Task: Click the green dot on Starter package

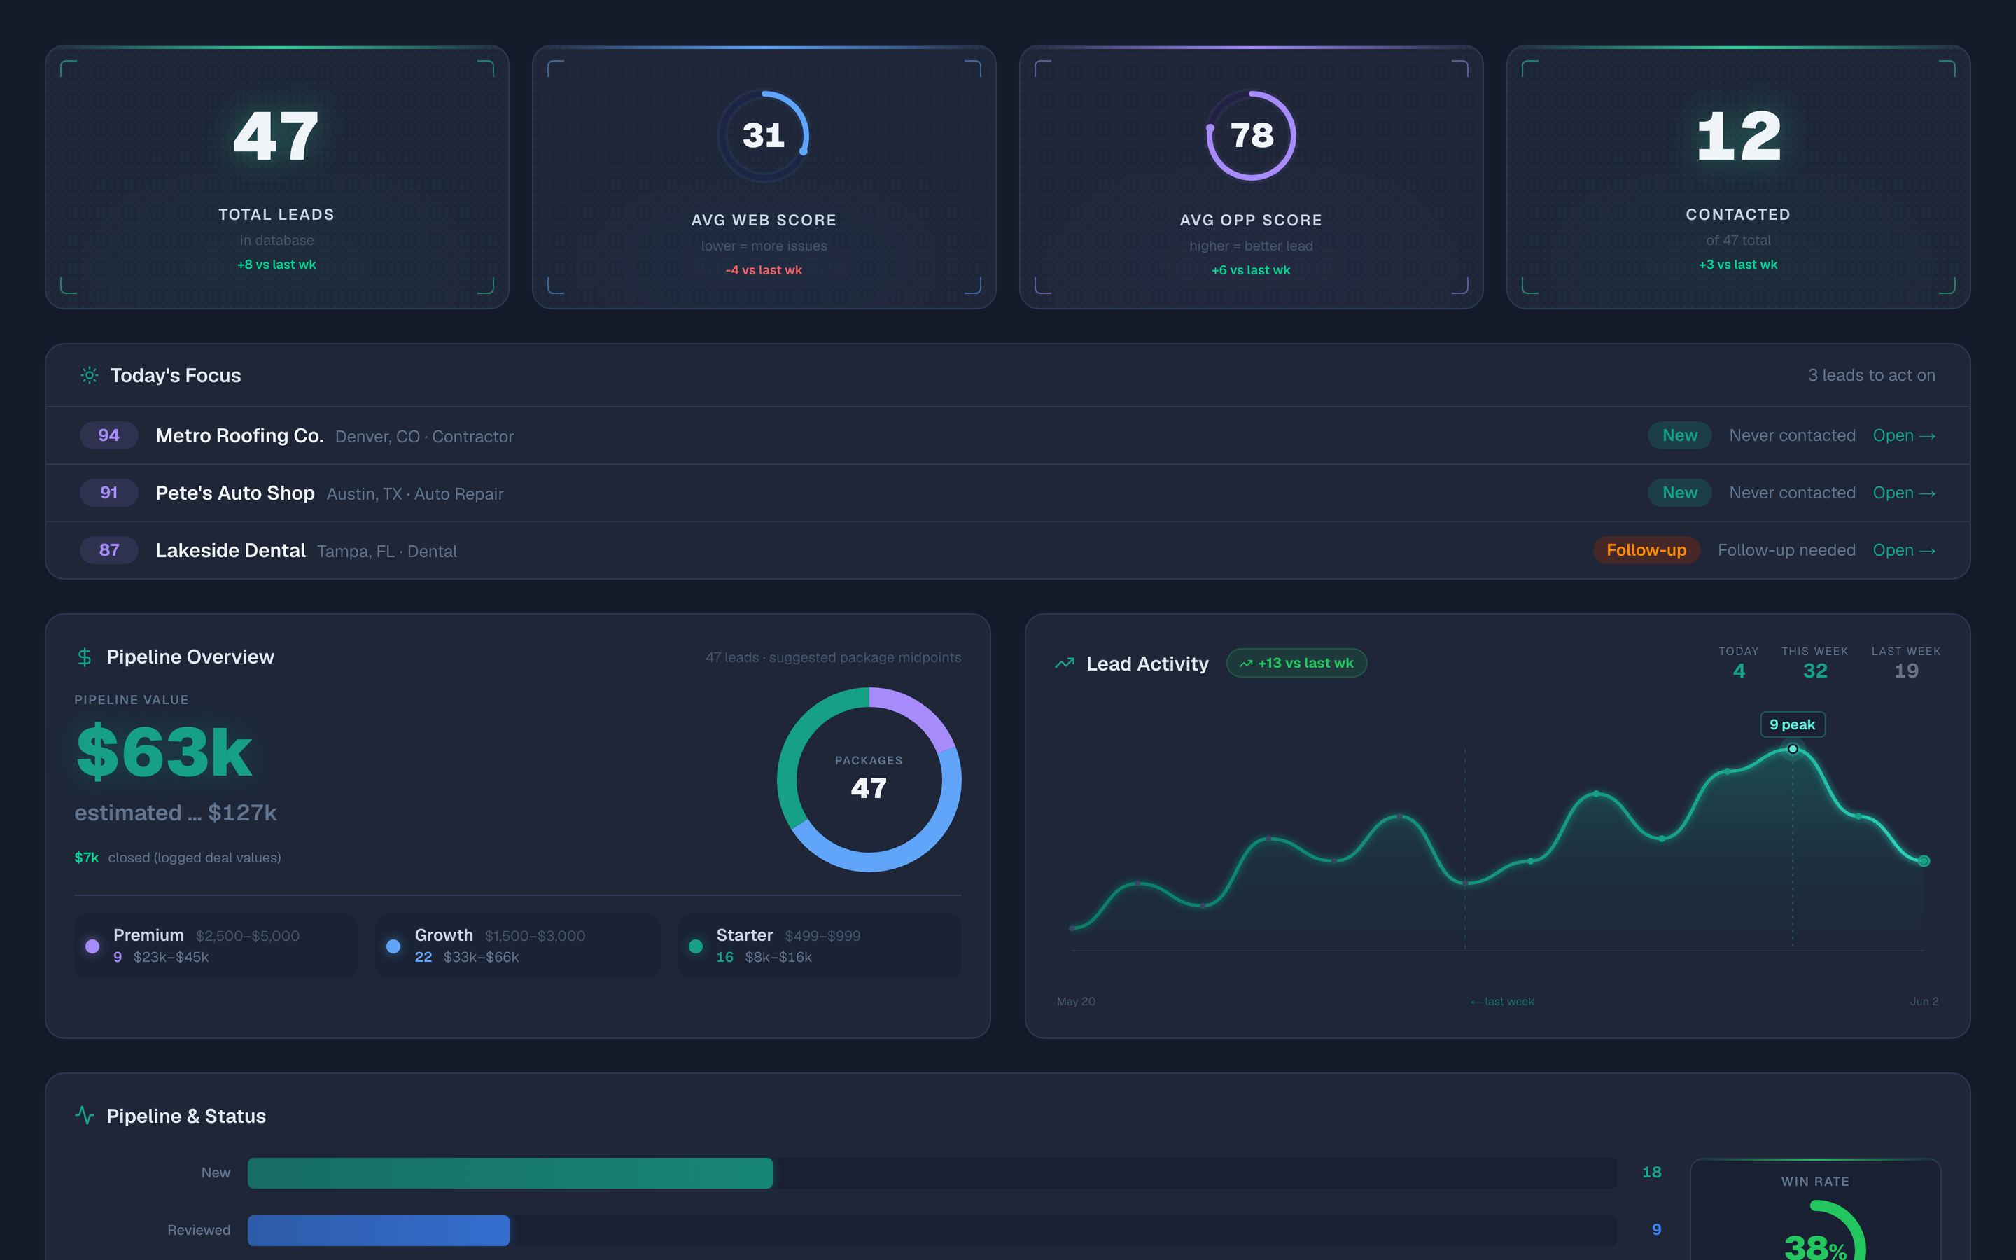Action: click(x=696, y=946)
